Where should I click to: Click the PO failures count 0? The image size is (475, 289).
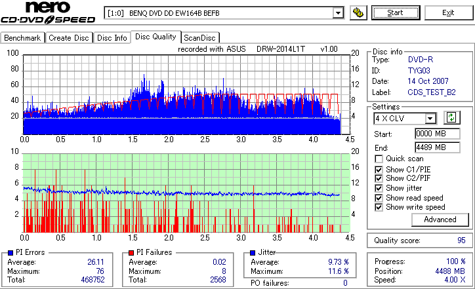pos(345,283)
